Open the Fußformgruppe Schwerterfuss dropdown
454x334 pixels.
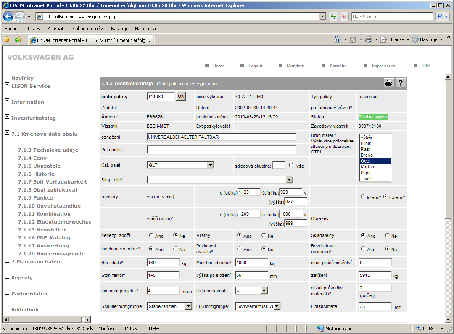pyautogui.click(x=277, y=306)
